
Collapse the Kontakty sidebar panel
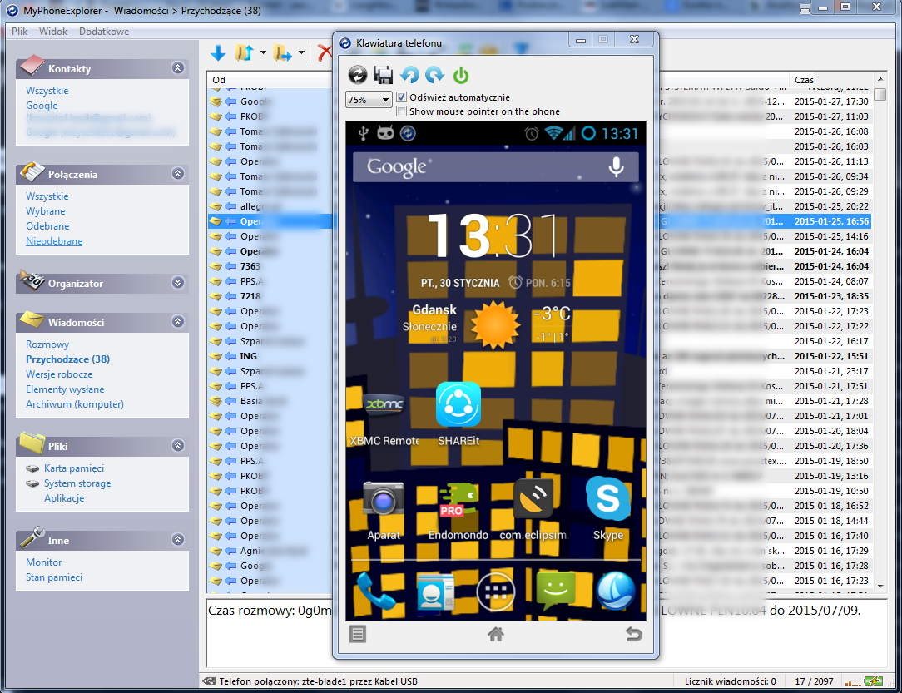pos(177,68)
